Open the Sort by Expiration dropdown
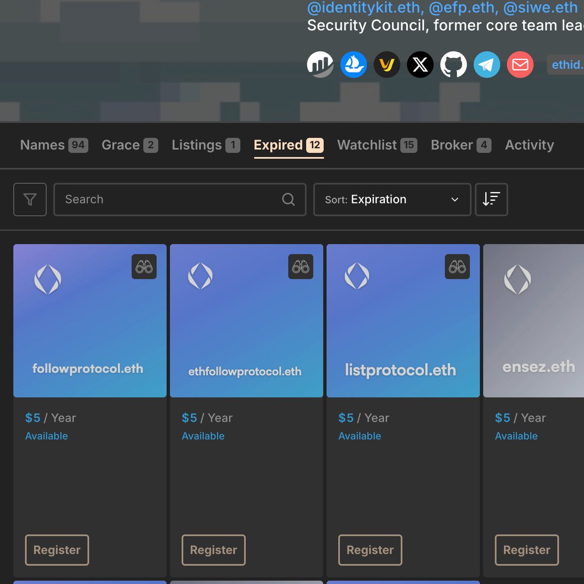 (392, 200)
